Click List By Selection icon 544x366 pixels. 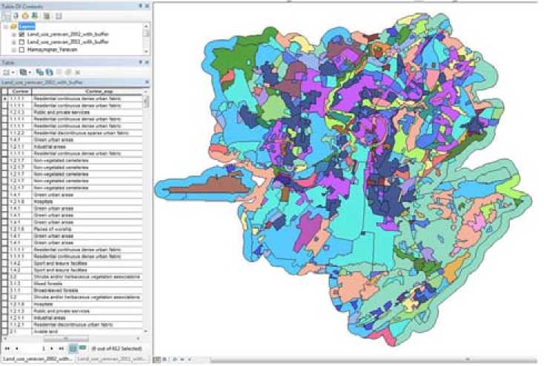[36, 15]
